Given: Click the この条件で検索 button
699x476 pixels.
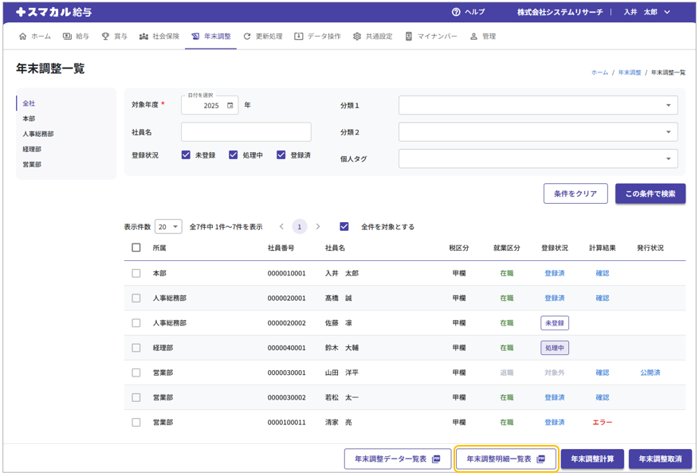Looking at the screenshot, I should tap(650, 193).
